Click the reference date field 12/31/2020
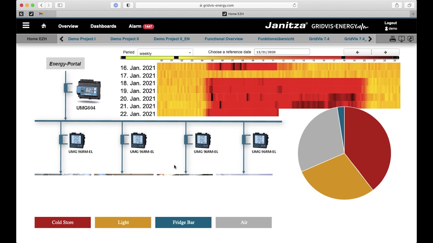Viewport: 433px width, 243px height. tap(282, 52)
